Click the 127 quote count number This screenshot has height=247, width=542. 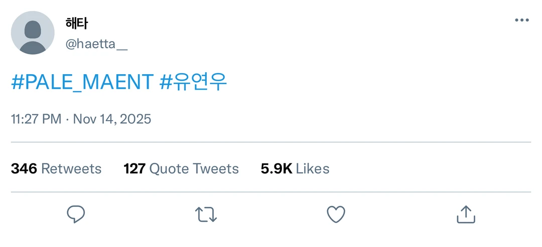134,169
